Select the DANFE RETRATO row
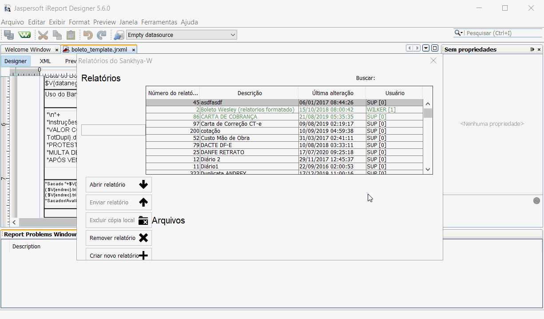The image size is (544, 319). point(285,152)
